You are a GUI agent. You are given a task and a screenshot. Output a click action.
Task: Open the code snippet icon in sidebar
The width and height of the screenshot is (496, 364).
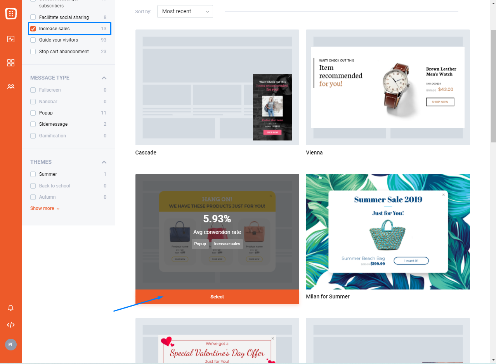(11, 325)
